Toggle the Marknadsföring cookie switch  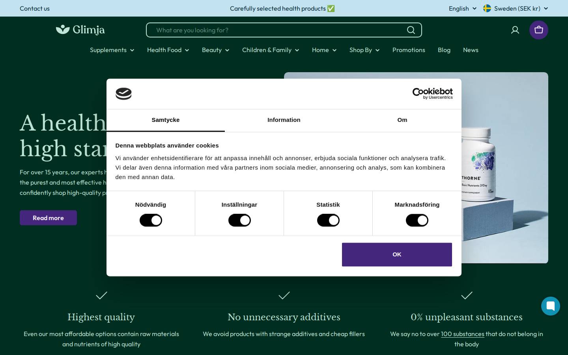tap(417, 220)
